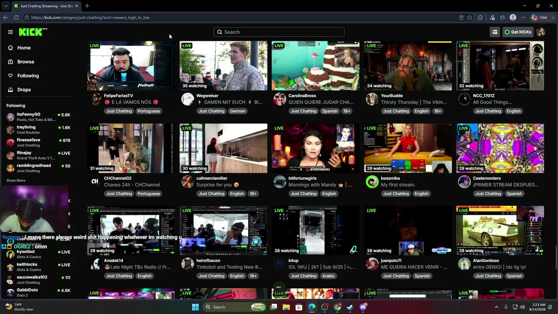Open a new browser tab
The image size is (558, 314).
87,6
